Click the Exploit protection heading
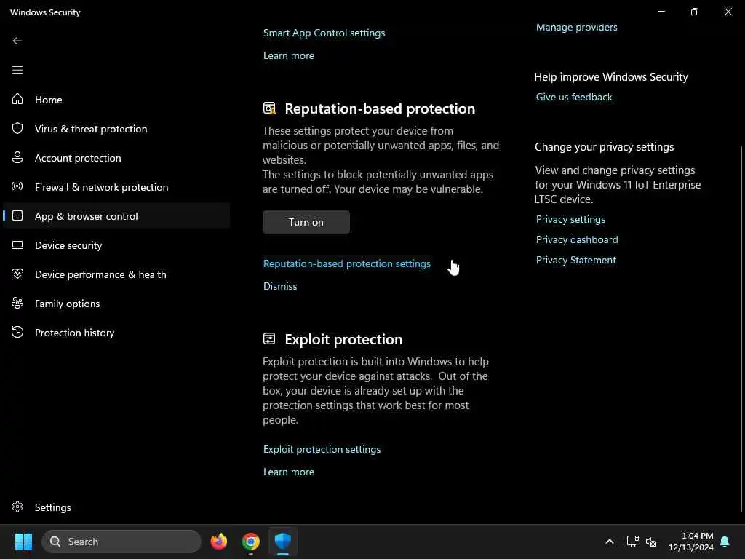Image resolution: width=745 pixels, height=559 pixels. pyautogui.click(x=343, y=339)
